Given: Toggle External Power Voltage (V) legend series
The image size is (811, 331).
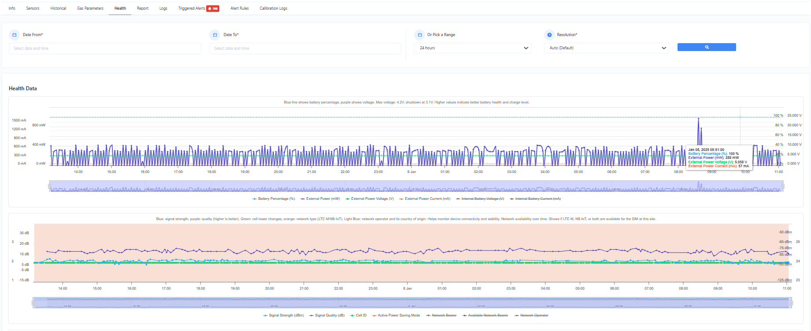Looking at the screenshot, I should coord(370,199).
